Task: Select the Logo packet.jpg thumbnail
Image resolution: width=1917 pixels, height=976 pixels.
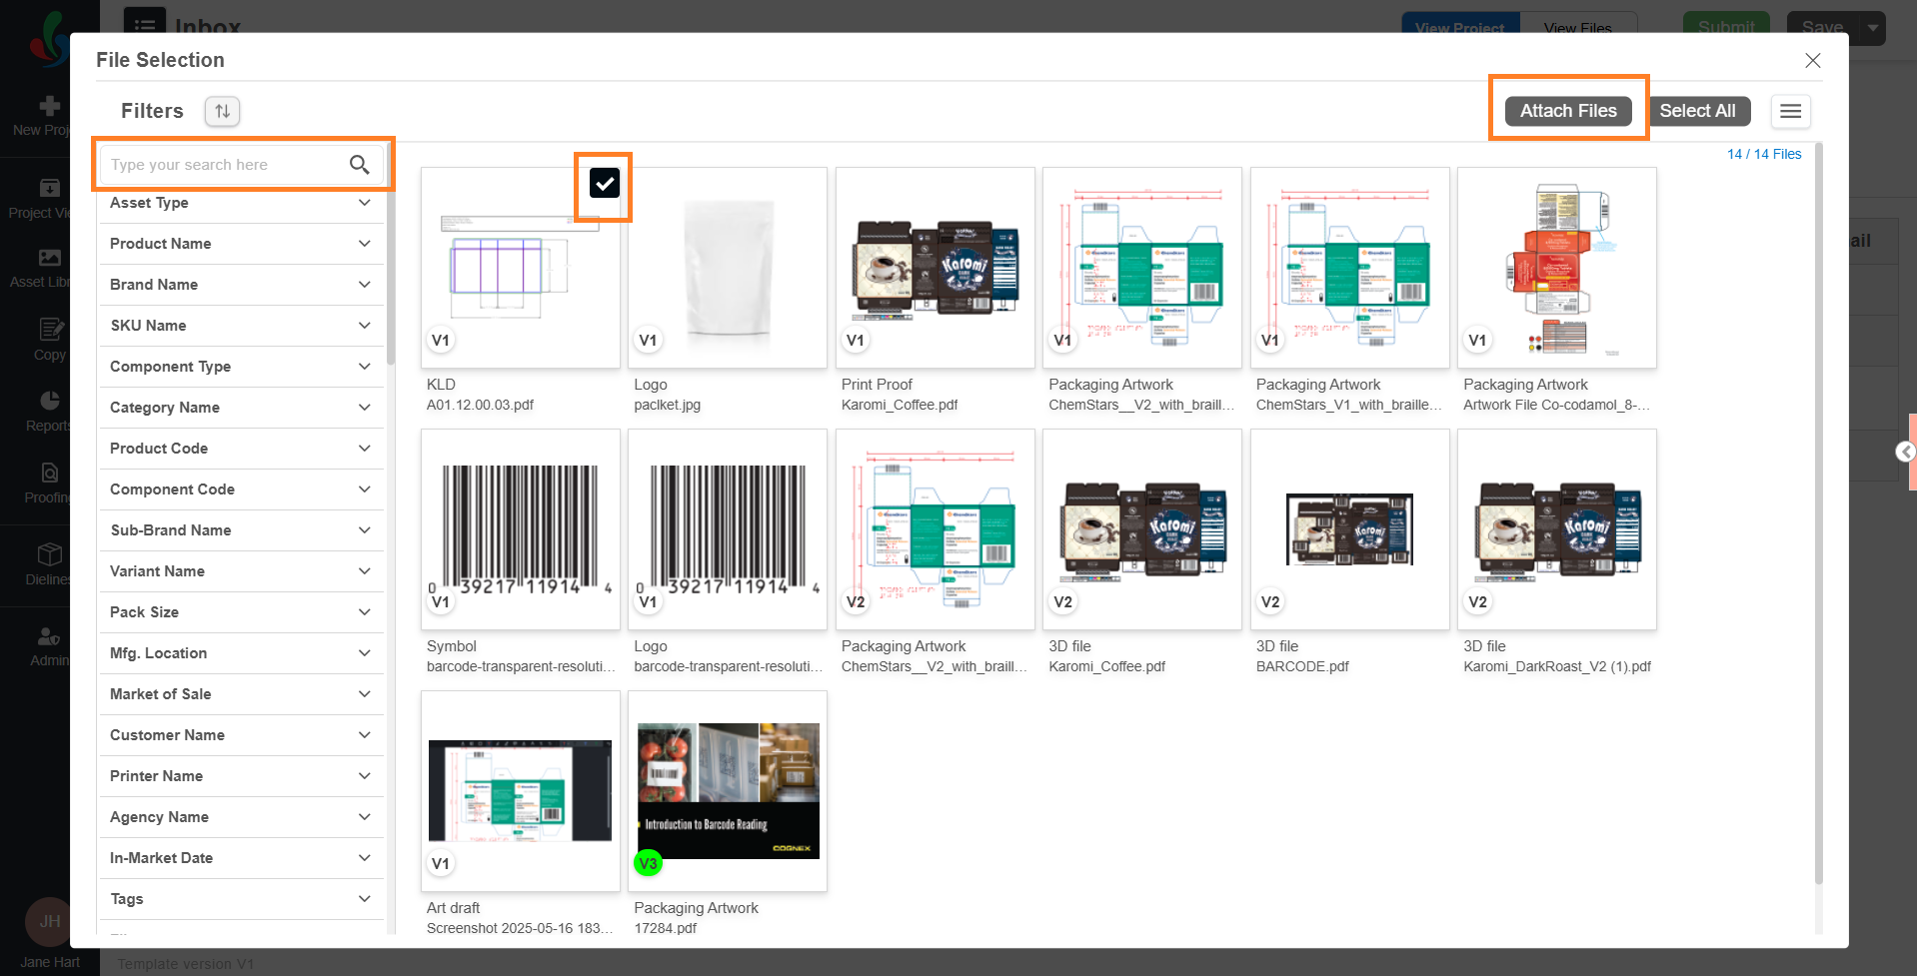Action: click(x=727, y=268)
